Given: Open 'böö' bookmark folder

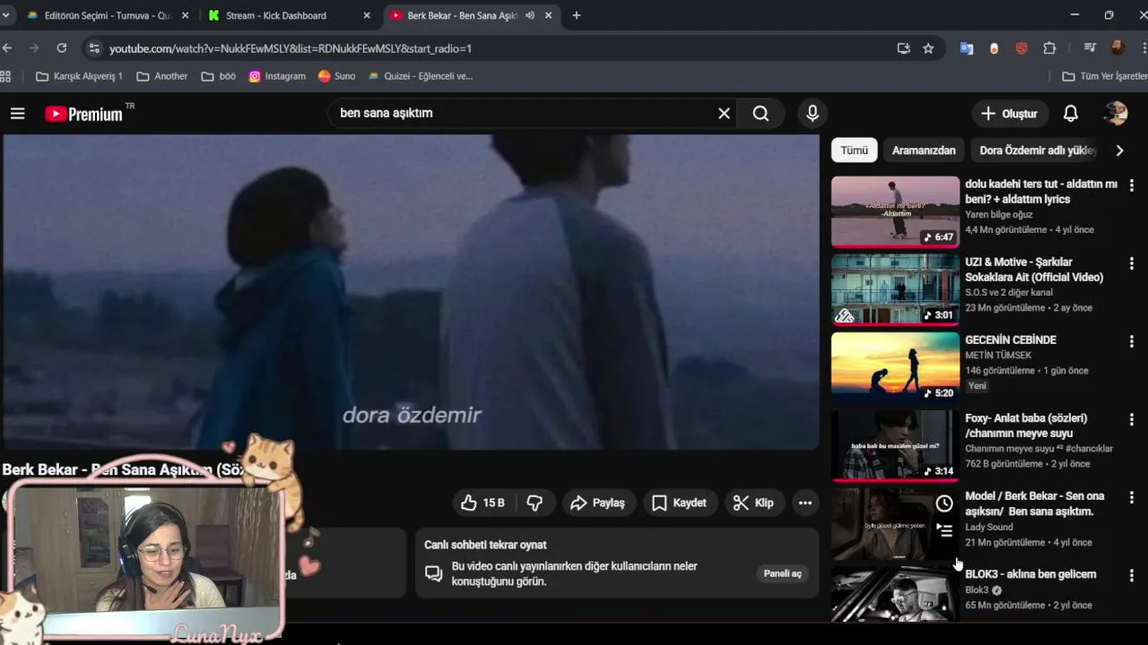Looking at the screenshot, I should (x=218, y=76).
